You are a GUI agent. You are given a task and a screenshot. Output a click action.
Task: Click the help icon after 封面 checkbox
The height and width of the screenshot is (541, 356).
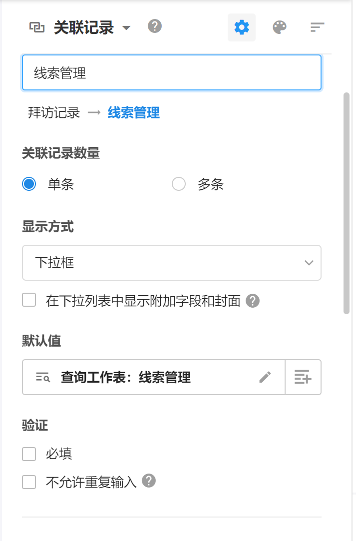pos(253,301)
